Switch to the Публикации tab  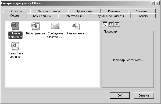84,11
